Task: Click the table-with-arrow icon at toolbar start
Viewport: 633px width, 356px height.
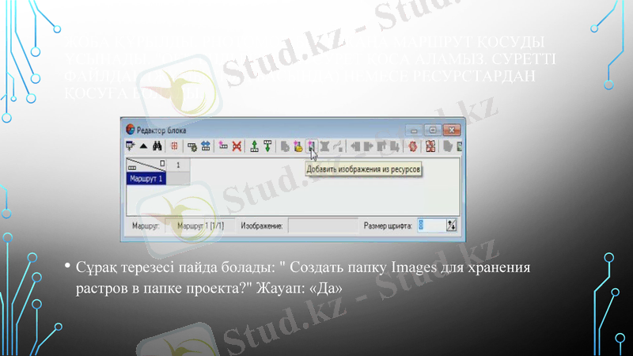Action: pyautogui.click(x=130, y=146)
